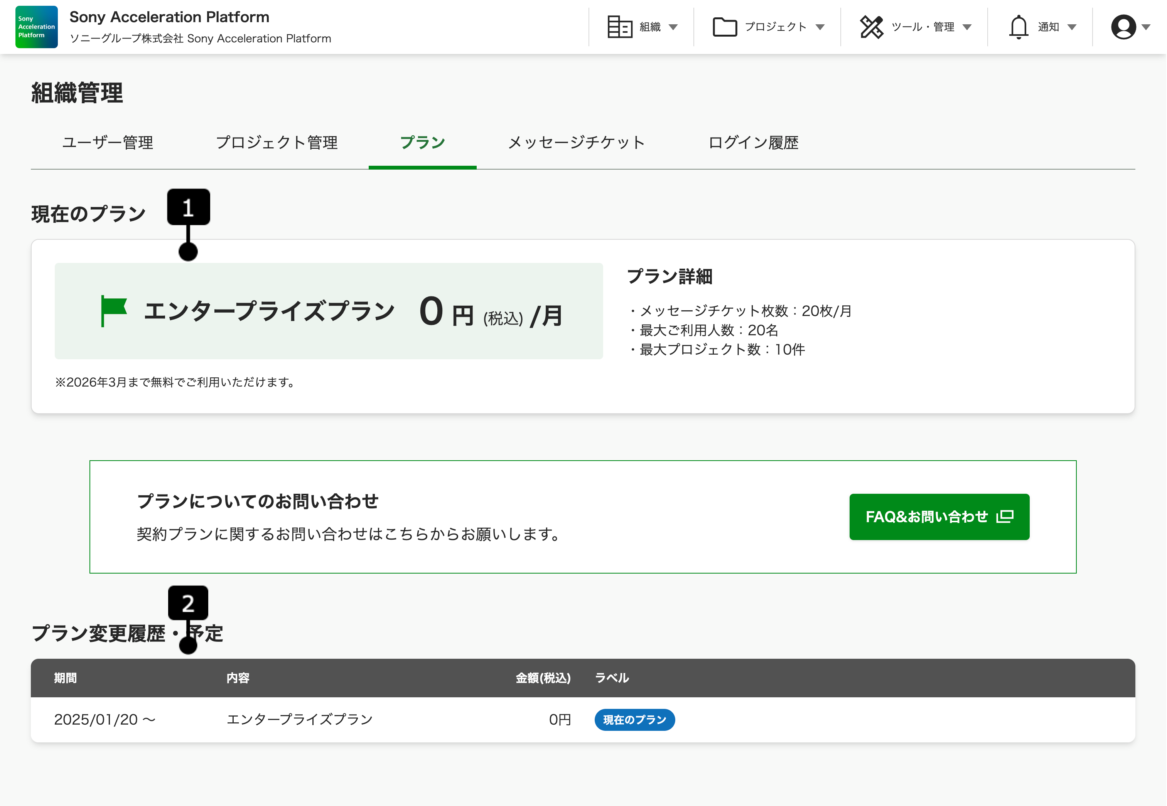Screen dimensions: 1167x806
Task: Click the 組織 menu label
Action: pos(650,27)
